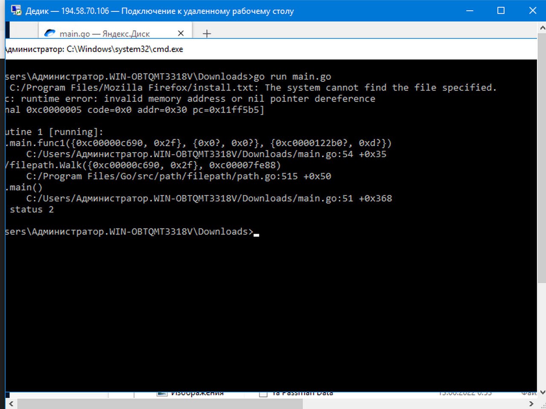Click the Изображения folder icon
Viewport: 546px width, 409px height.
point(162,394)
